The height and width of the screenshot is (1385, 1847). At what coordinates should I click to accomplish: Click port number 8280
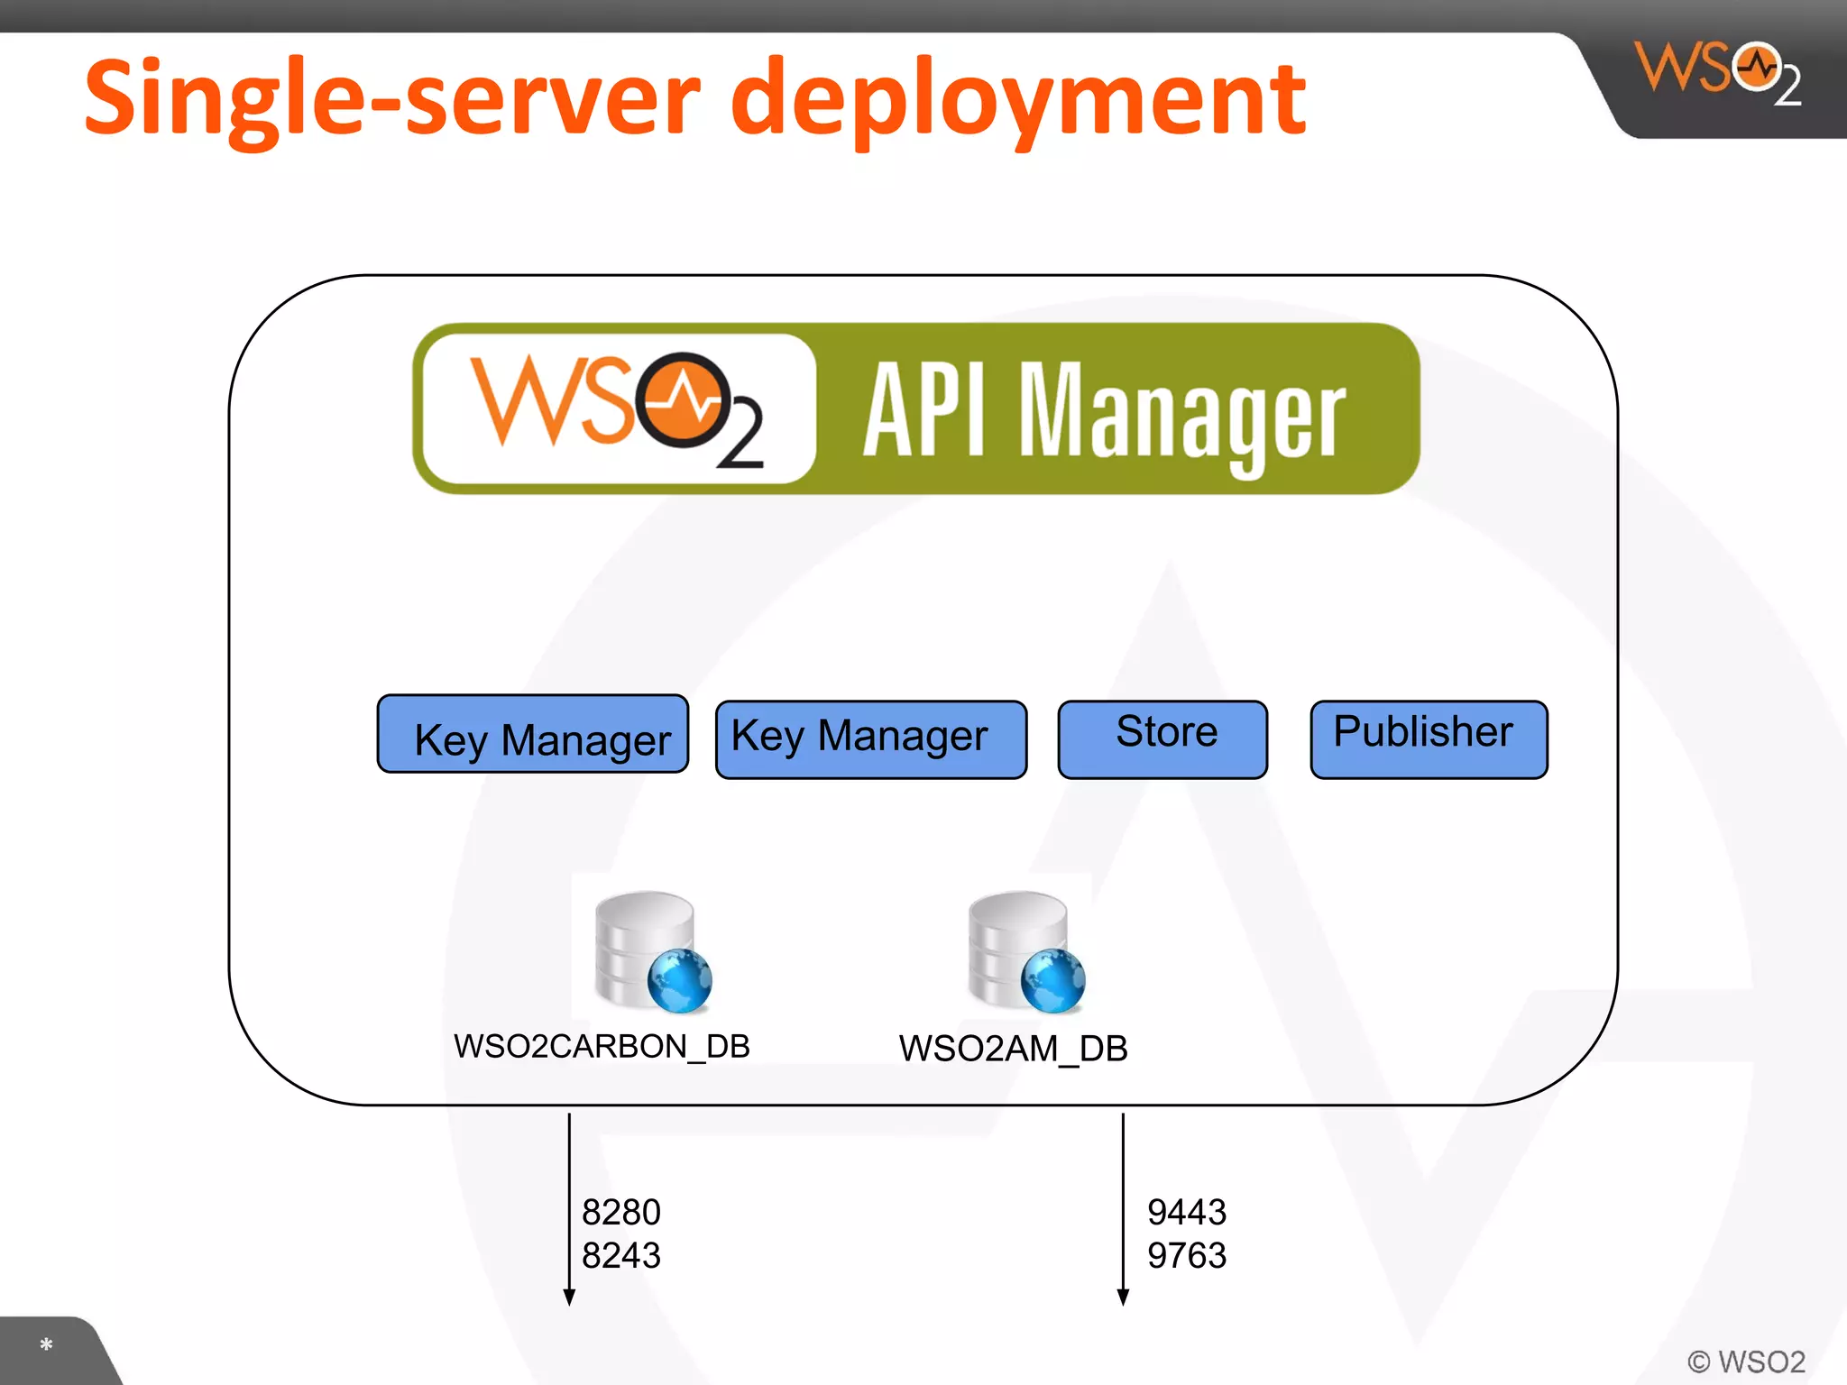[x=621, y=1212]
